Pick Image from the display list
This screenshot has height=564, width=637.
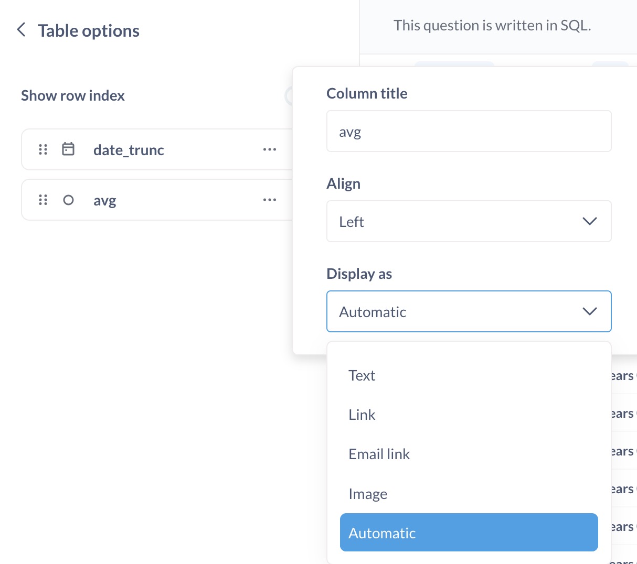tap(368, 494)
